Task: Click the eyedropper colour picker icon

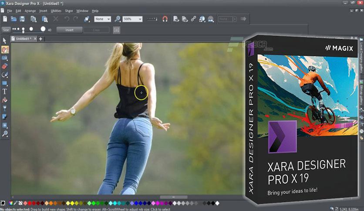Action: (16, 203)
